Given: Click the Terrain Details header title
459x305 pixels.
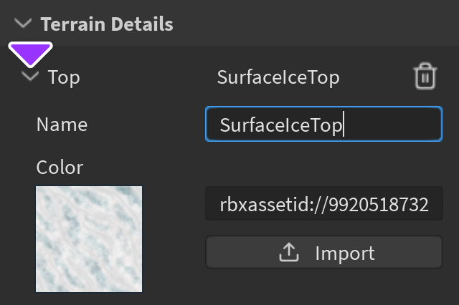Looking at the screenshot, I should click(107, 24).
